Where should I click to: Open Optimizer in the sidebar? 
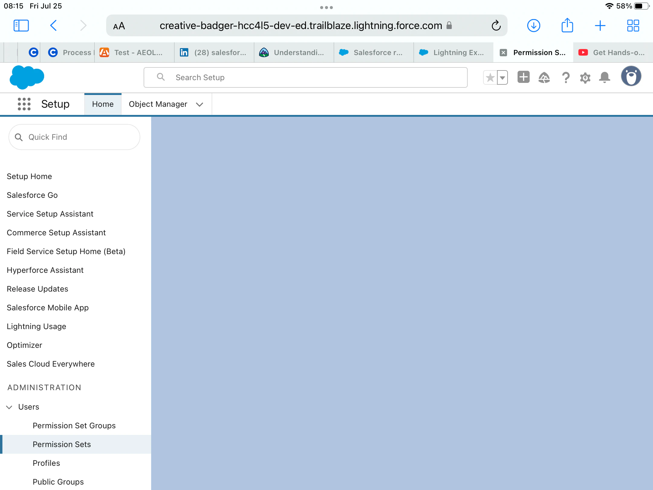[x=24, y=345]
